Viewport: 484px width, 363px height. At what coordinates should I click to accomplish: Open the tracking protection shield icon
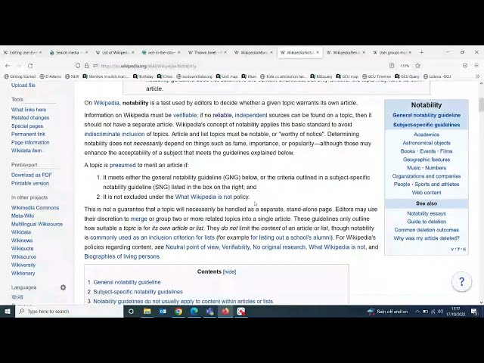pyautogui.click(x=78, y=66)
